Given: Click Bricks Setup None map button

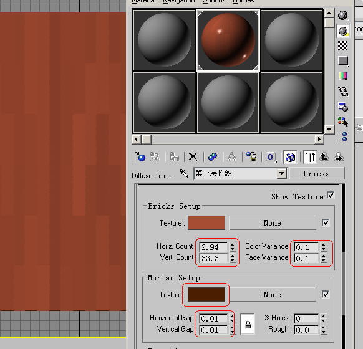Looking at the screenshot, I should click(273, 223).
